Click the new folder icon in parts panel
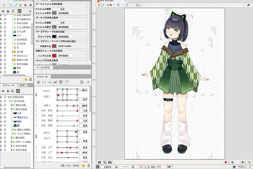253x169 pixels. 26,80
